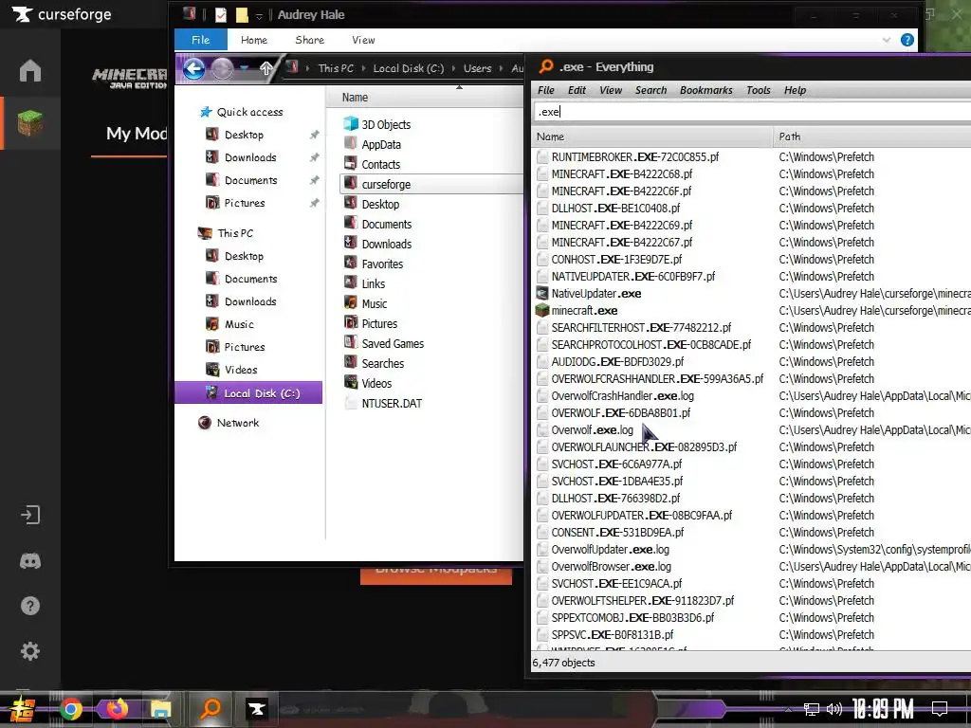The height and width of the screenshot is (728, 971).
Task: Sort Everything results by Name column
Action: [x=652, y=136]
